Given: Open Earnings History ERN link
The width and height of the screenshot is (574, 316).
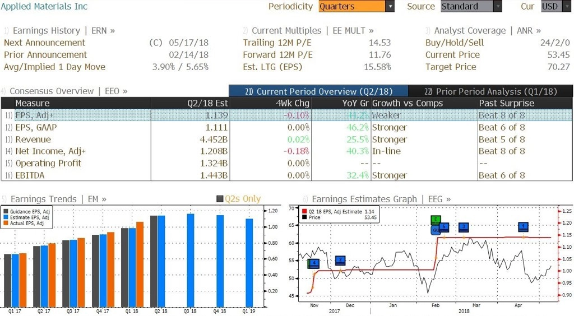Looking at the screenshot, I should (x=64, y=31).
